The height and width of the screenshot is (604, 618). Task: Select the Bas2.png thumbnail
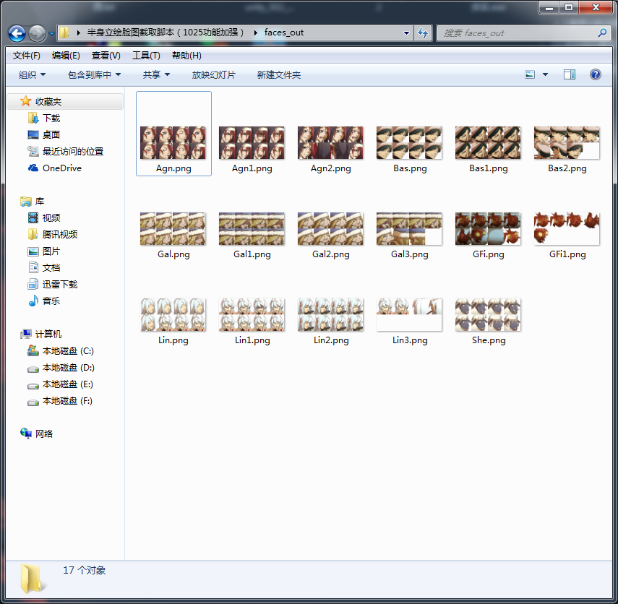567,143
